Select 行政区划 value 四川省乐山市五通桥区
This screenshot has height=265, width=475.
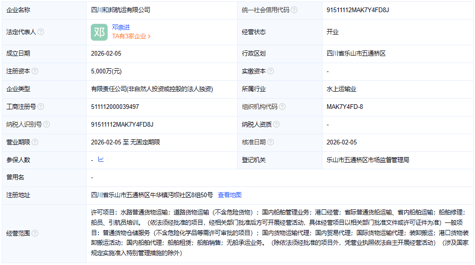(356, 54)
